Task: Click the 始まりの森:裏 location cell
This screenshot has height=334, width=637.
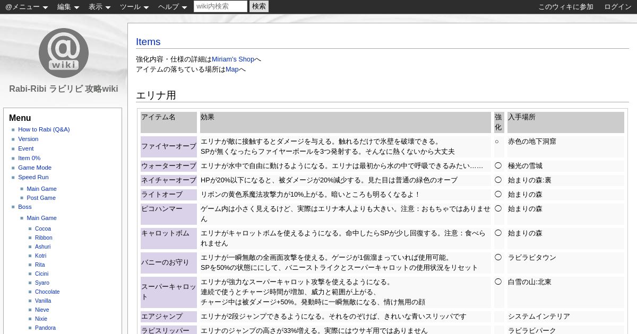Action: 566,180
